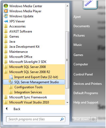The width and height of the screenshot is (106, 128).
Task: Open XPS Viewer
Action: point(34,21)
